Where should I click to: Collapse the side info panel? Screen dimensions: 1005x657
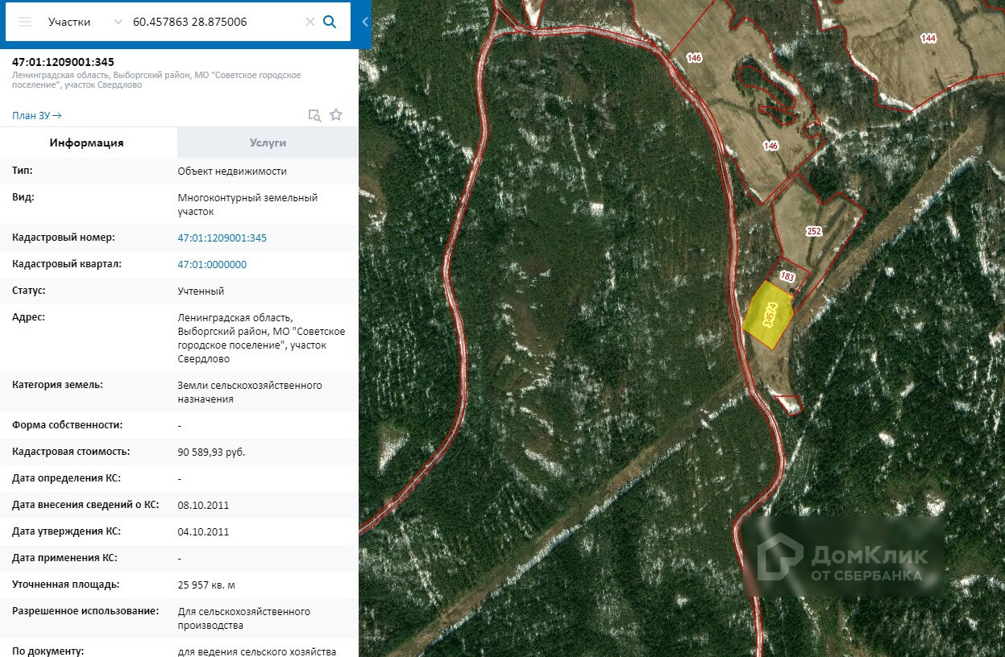(x=365, y=23)
